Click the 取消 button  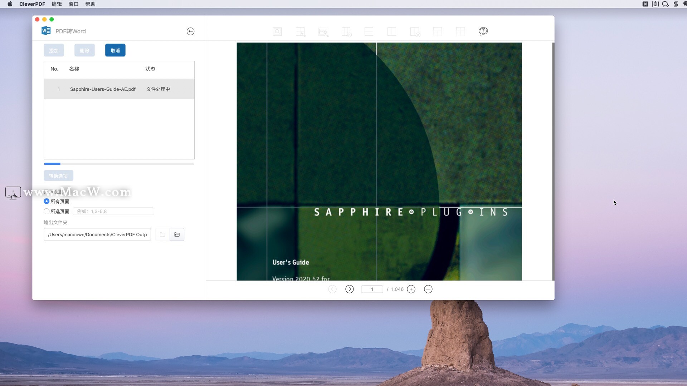coord(115,50)
